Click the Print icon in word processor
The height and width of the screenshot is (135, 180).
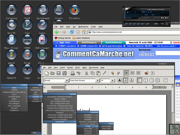tap(73, 73)
